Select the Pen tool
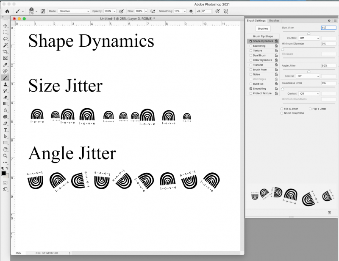This screenshot has width=339, height=261. click(5, 123)
